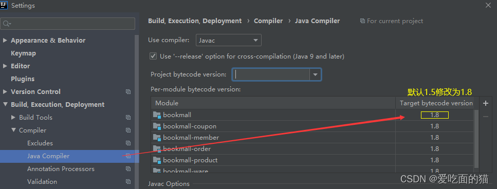Screen dimensions: 497x189
Task: Click the minus icon to remove module
Action: (485, 117)
